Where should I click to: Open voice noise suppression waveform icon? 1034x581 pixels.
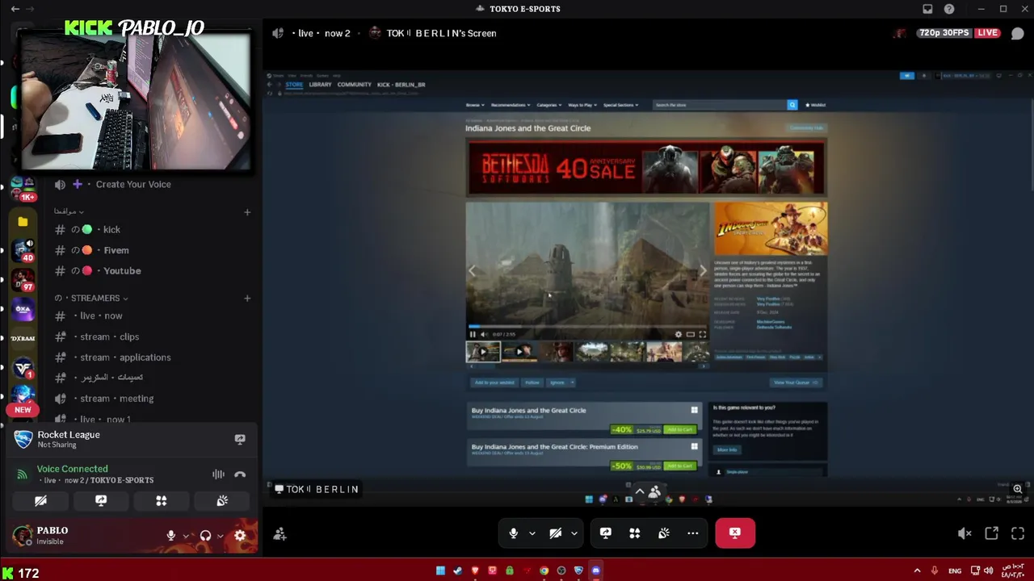click(218, 474)
